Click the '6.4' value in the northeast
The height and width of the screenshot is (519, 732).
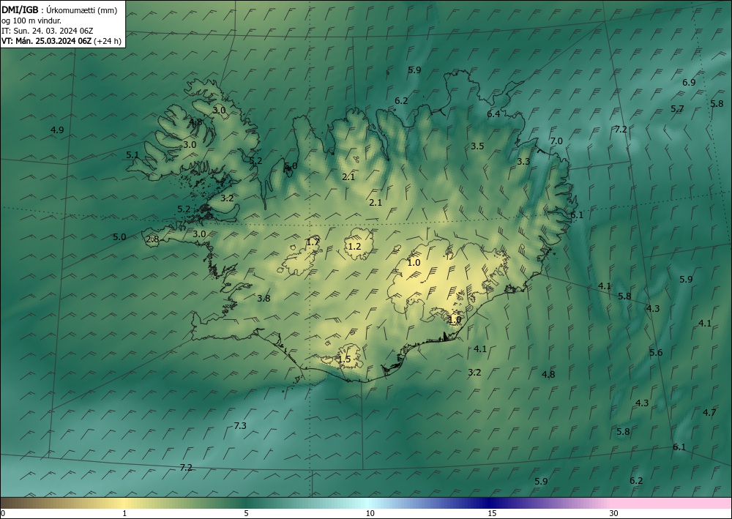pyautogui.click(x=493, y=114)
